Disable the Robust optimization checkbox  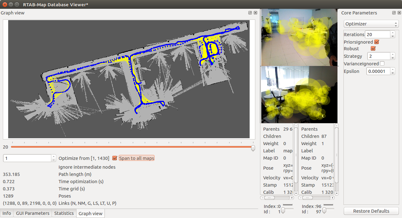[373, 49]
